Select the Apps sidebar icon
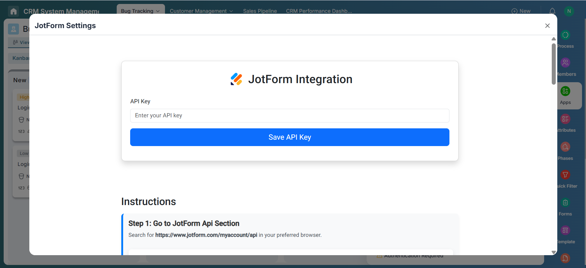 [x=565, y=91]
